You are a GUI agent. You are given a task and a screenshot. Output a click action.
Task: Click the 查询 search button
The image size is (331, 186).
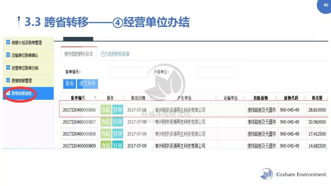coord(69,83)
